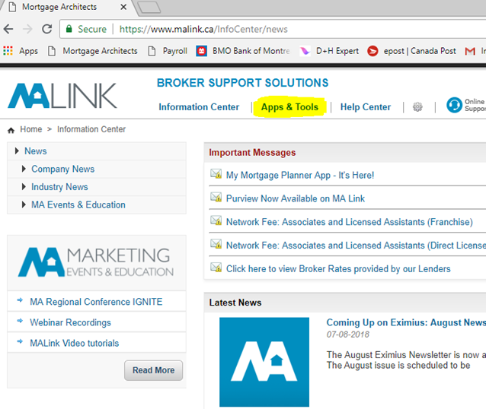This screenshot has height=409, width=486.
Task: Open Purview Now Available on MA Link
Action: tap(296, 198)
